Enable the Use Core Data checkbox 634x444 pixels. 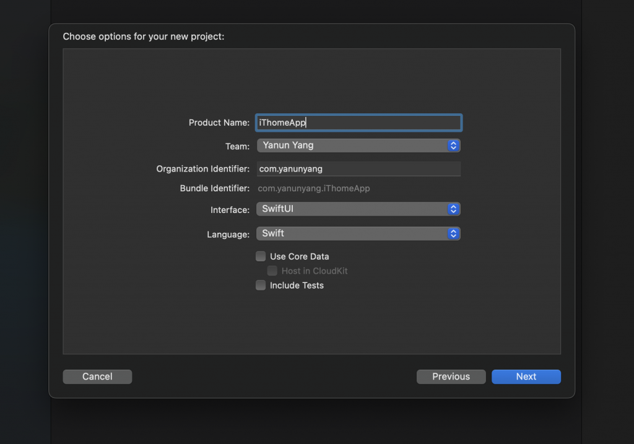(x=261, y=256)
